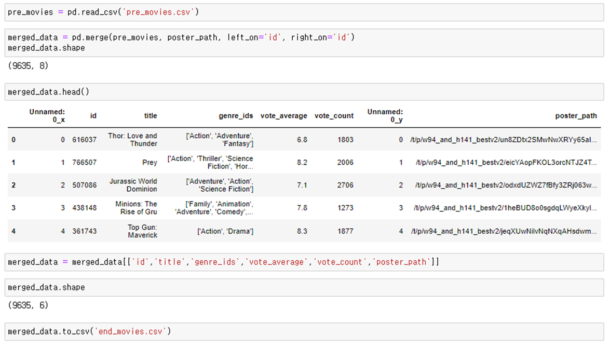The height and width of the screenshot is (344, 610).
Task: Click genre cell starting ['Action', 'Thriller'
Action: point(210,163)
